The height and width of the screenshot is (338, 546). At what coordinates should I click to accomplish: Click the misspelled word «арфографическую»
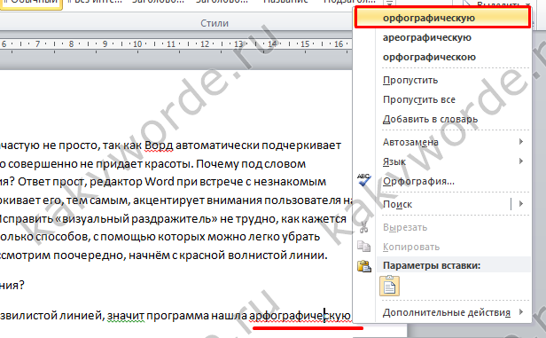[x=300, y=316]
